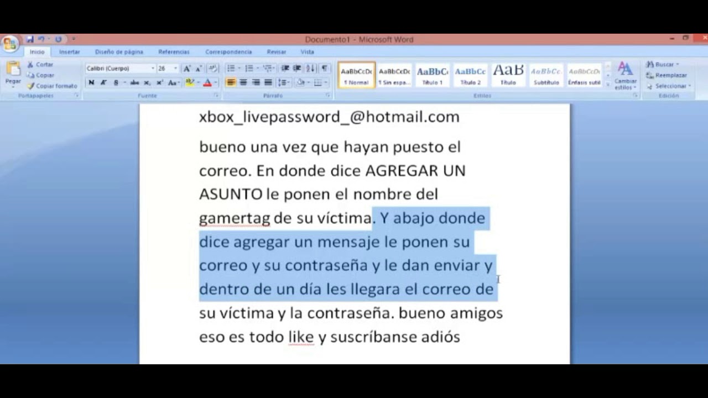Save document with Quick Access save icon
The image size is (708, 398).
(30, 39)
